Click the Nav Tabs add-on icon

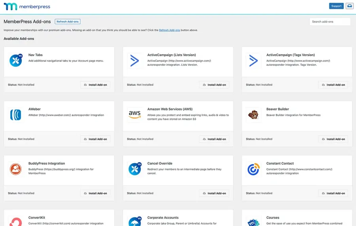(x=16, y=61)
